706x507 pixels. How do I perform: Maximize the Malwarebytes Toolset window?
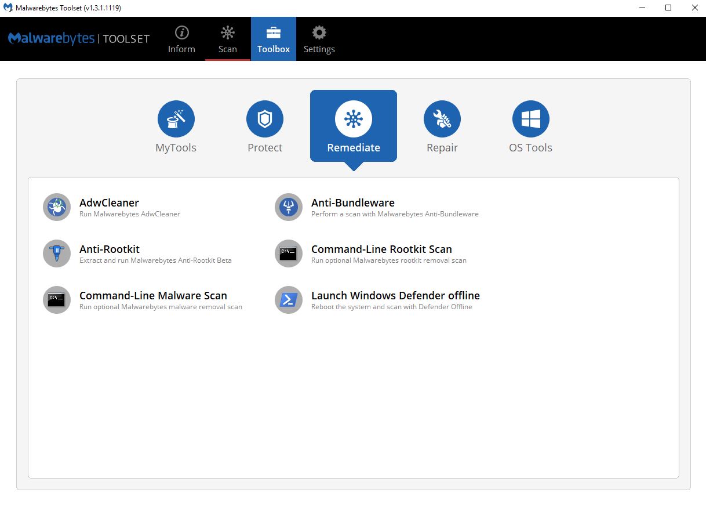668,8
